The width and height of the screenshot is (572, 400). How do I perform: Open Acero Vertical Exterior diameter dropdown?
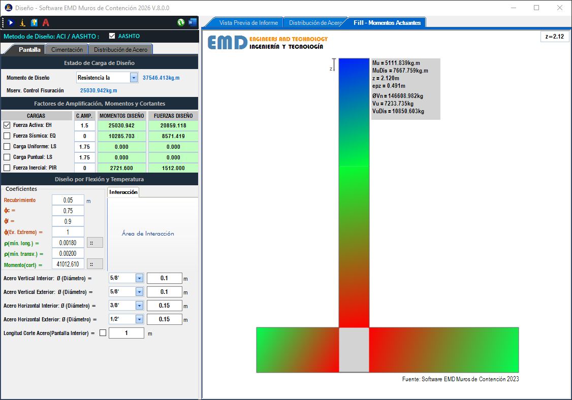click(x=139, y=292)
